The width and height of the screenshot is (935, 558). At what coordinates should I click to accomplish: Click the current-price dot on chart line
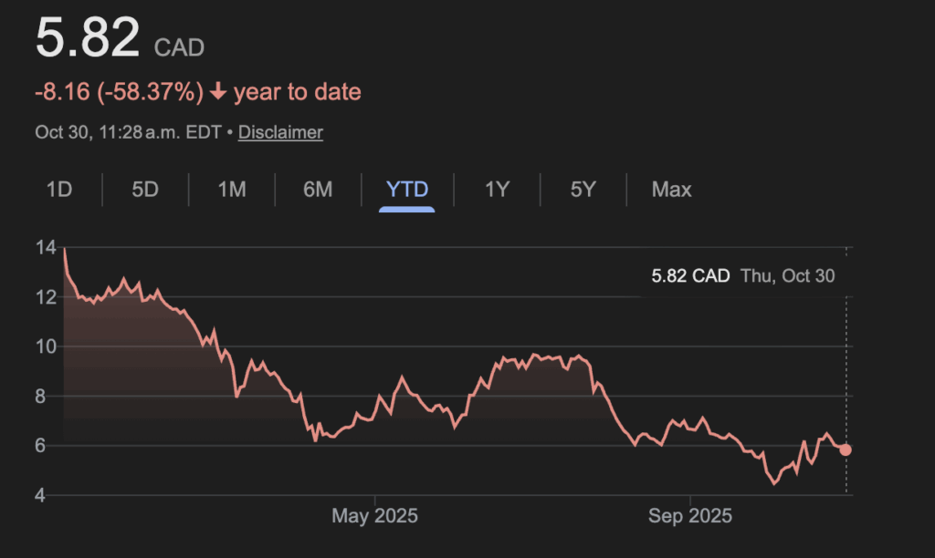tap(846, 449)
